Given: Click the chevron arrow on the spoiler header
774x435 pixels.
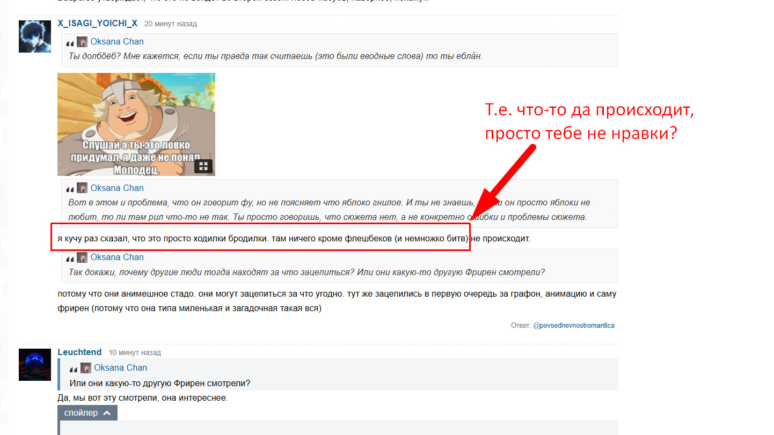Looking at the screenshot, I should (106, 413).
